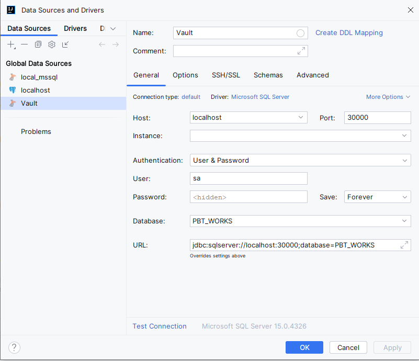
Task: Click the partially hidden D tab
Action: [x=103, y=28]
